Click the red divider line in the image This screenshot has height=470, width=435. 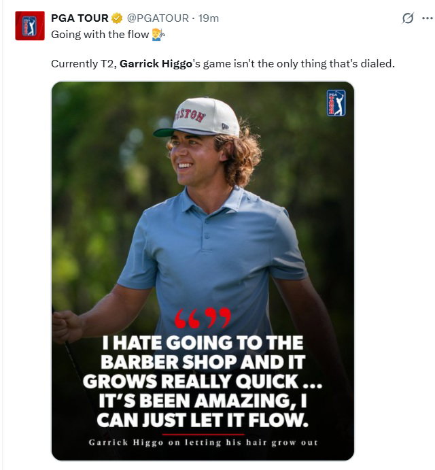[203, 433]
